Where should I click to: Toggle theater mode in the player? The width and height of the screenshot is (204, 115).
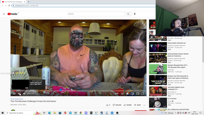coord(137,94)
